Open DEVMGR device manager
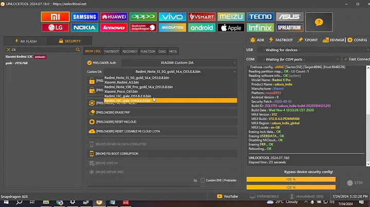This screenshot has width=370, height=207. [x=334, y=40]
